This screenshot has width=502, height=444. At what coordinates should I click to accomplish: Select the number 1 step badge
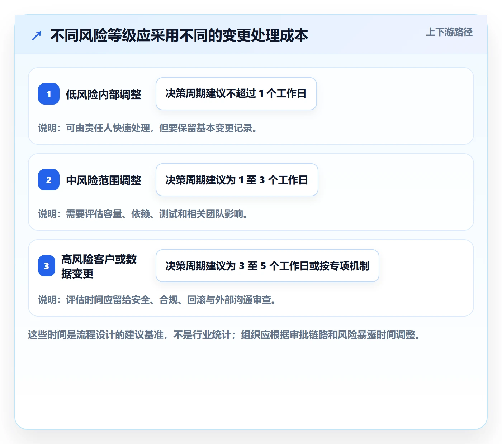(x=49, y=94)
